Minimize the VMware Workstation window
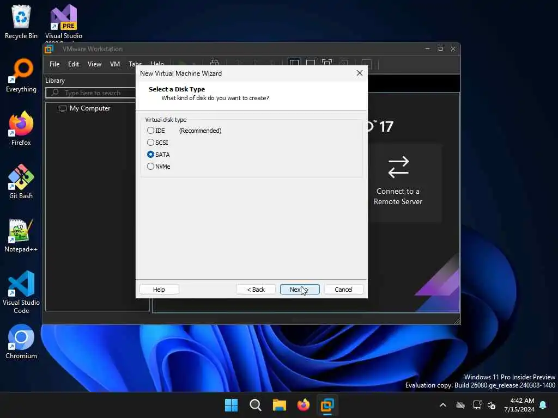The height and width of the screenshot is (418, 558). click(427, 48)
